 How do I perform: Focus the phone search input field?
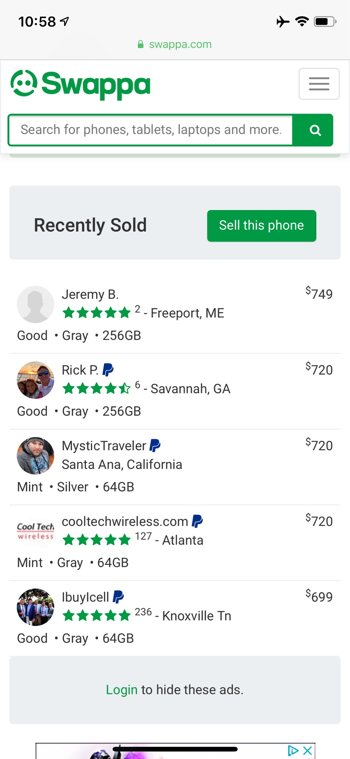[x=151, y=130]
